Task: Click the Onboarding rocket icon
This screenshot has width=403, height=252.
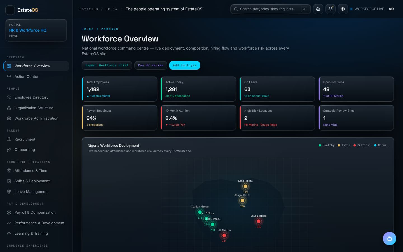Action: [x=9, y=150]
